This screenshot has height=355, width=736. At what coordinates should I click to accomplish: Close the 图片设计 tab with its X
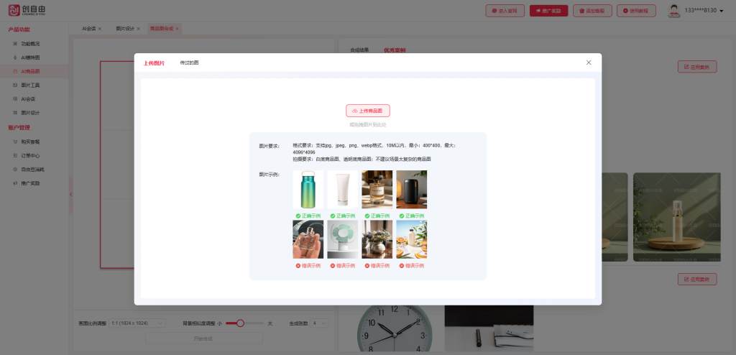pos(139,29)
